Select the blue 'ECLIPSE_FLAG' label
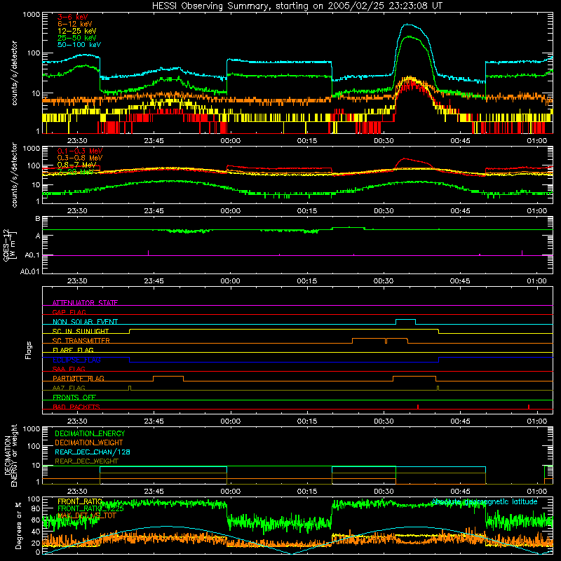 76,360
